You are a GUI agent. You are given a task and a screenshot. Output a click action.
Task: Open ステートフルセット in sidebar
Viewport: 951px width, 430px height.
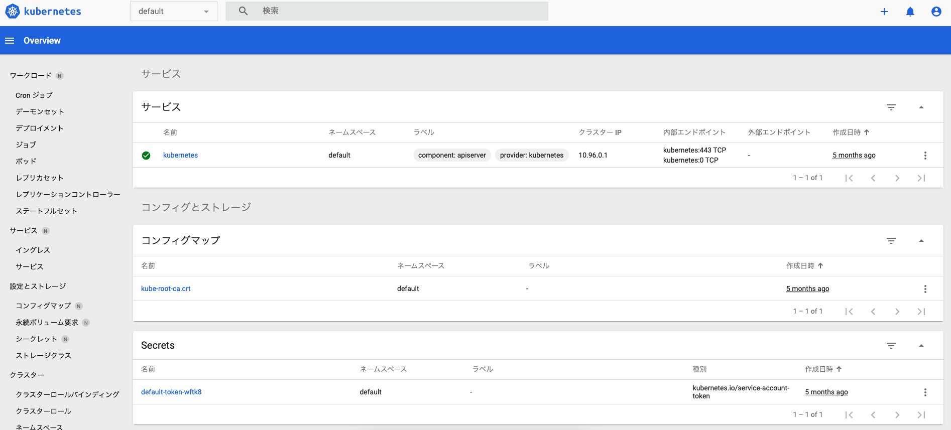pos(47,211)
